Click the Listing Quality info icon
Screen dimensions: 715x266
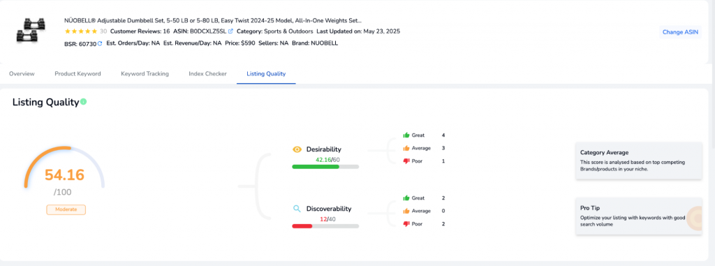(x=84, y=102)
